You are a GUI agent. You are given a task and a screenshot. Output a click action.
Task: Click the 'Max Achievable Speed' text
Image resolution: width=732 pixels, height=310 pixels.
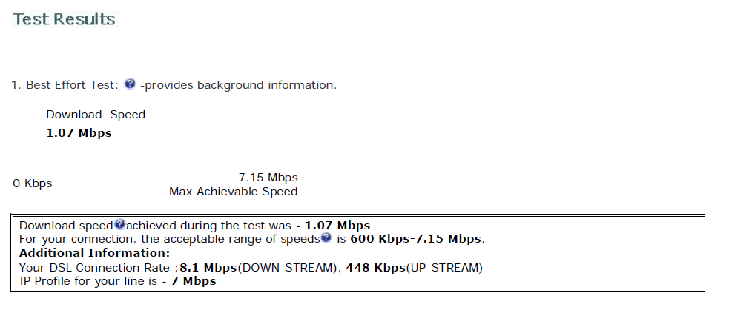234,192
